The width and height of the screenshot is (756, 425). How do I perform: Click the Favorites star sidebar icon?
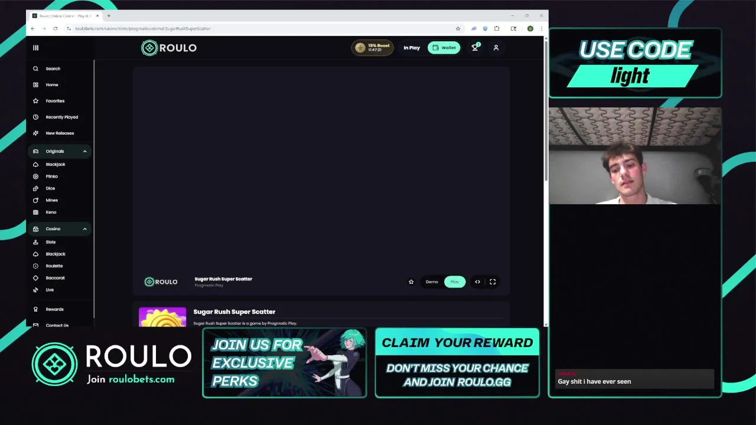click(x=35, y=101)
